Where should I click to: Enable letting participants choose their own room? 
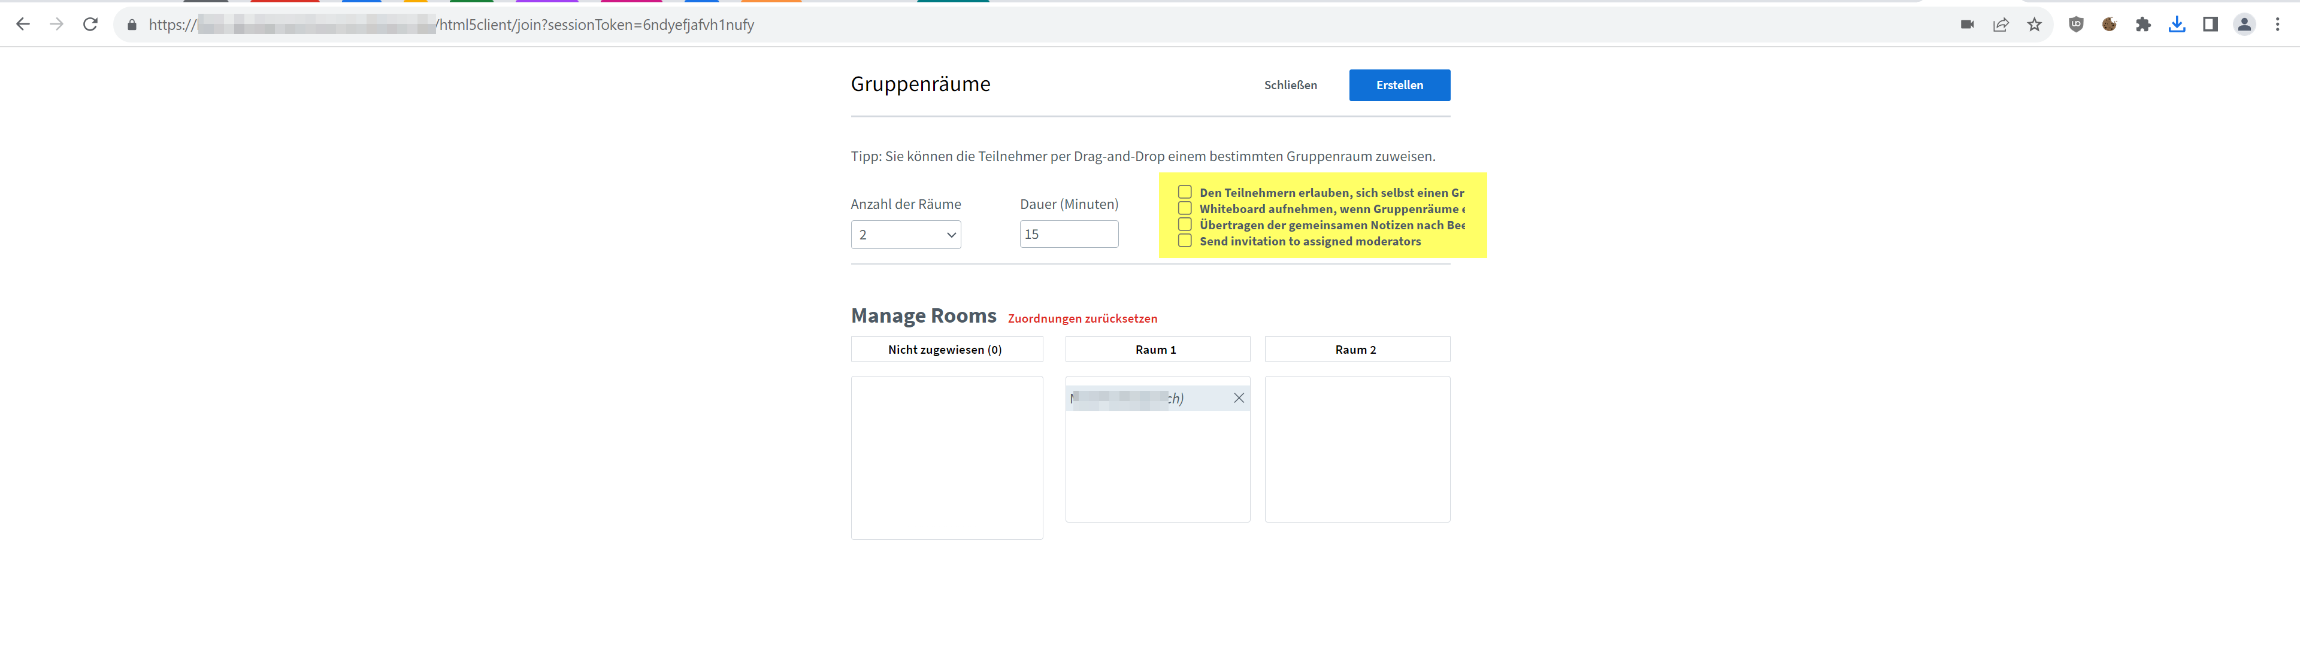point(1185,192)
